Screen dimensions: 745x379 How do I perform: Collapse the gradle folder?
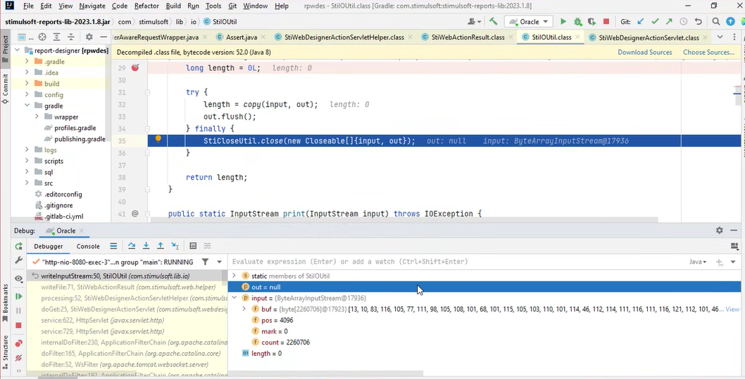27,105
